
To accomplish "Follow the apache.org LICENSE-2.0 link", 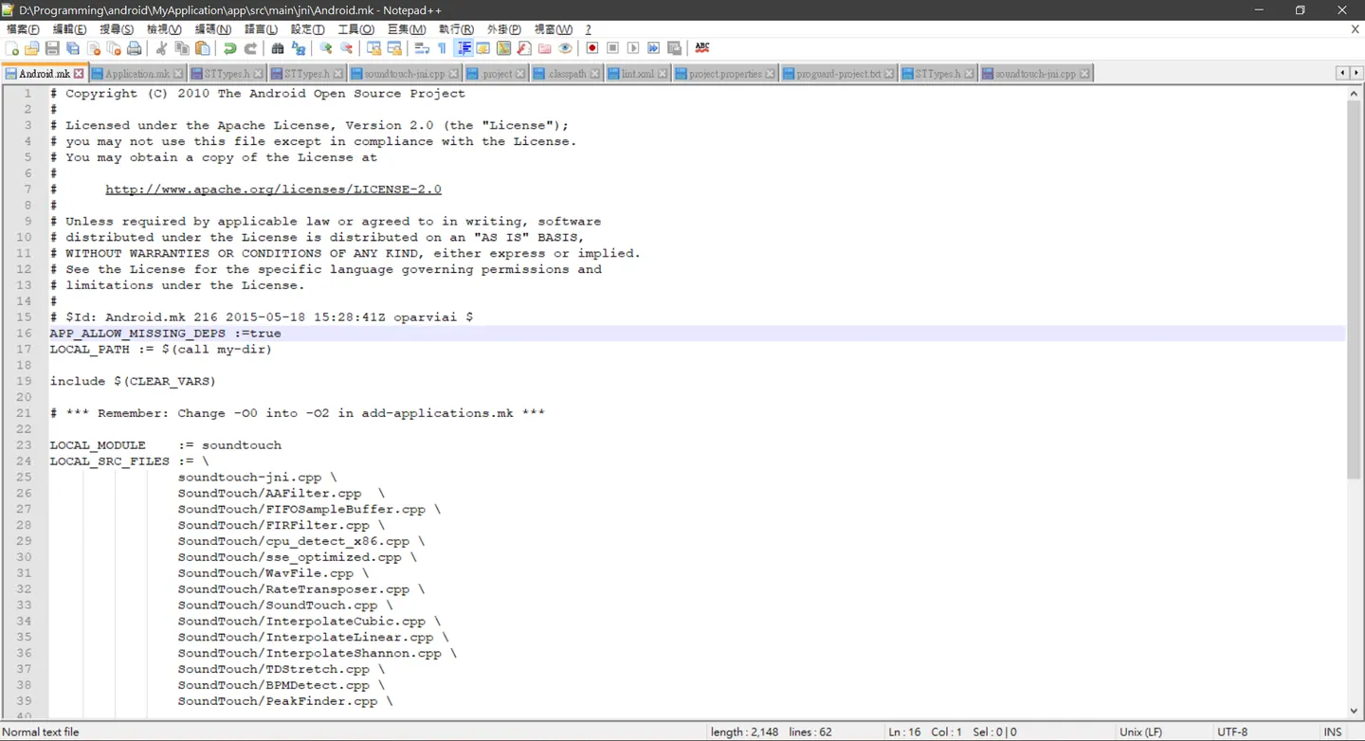I will click(x=273, y=190).
